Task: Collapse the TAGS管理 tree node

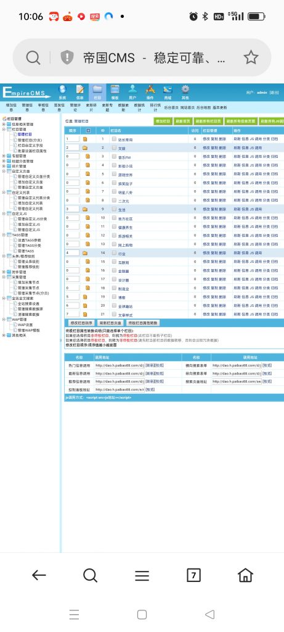Action: [4, 235]
